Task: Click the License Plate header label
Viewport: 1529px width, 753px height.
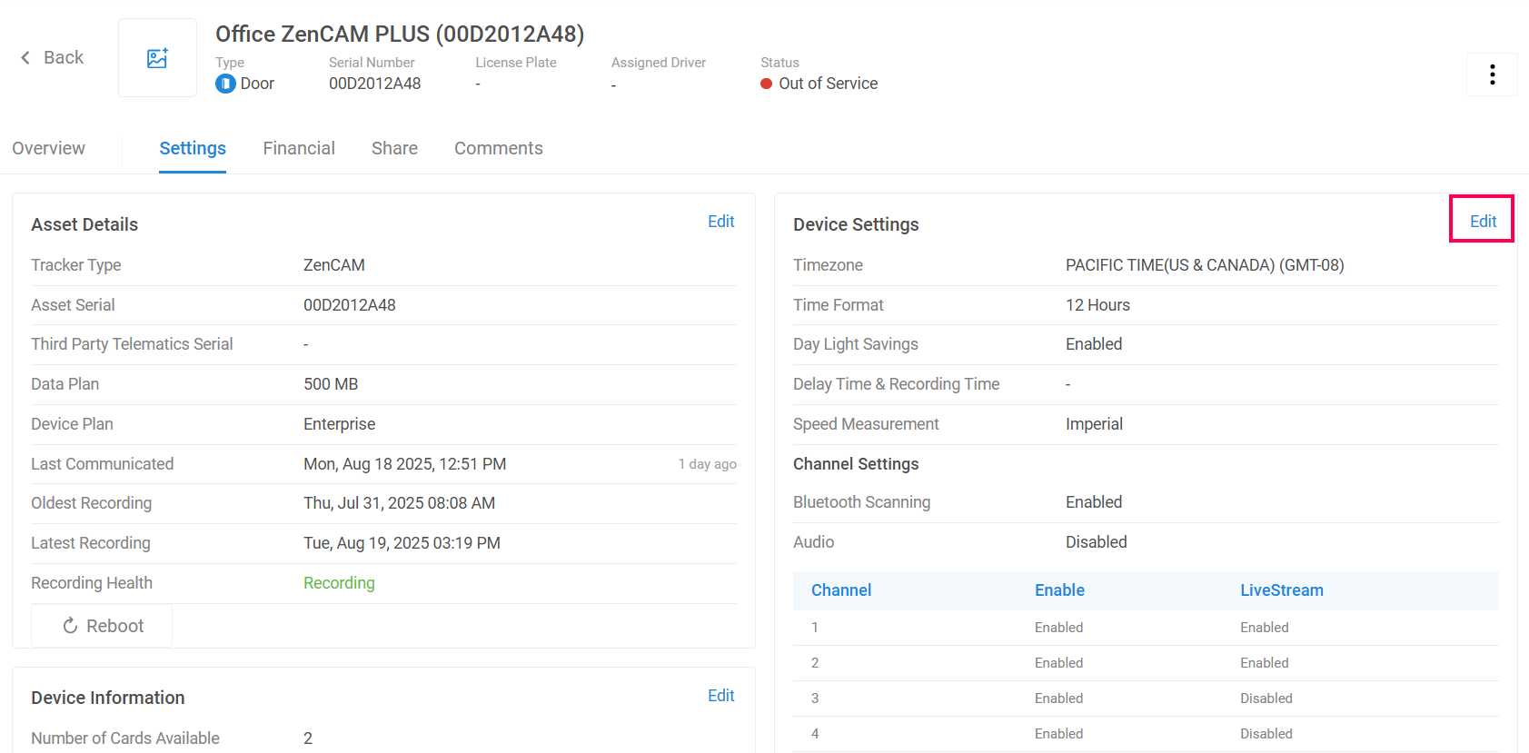Action: [516, 63]
